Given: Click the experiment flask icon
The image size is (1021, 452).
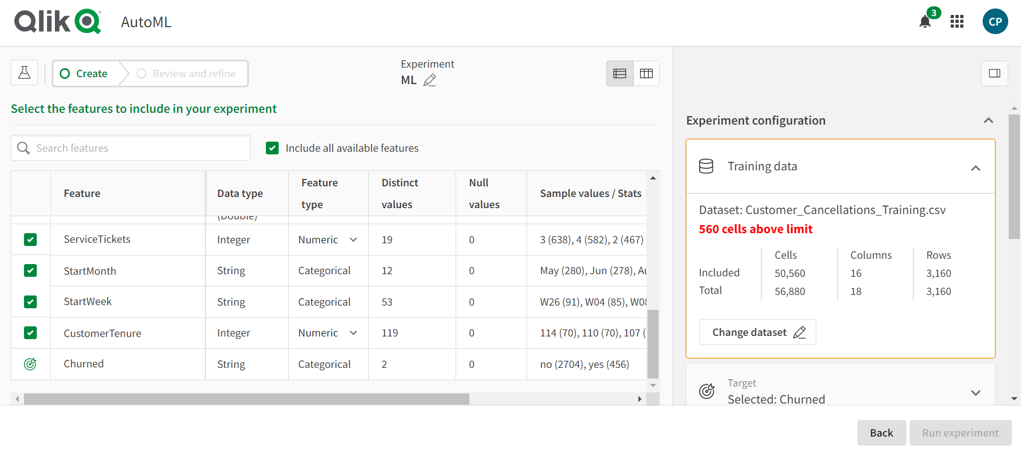Looking at the screenshot, I should pyautogui.click(x=25, y=73).
